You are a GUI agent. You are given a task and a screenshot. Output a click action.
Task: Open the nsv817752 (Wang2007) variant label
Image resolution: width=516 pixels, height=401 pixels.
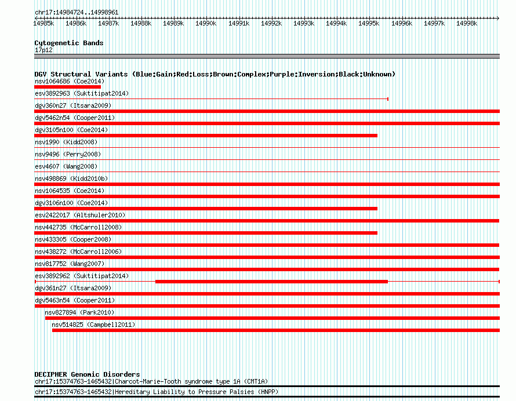(x=70, y=264)
